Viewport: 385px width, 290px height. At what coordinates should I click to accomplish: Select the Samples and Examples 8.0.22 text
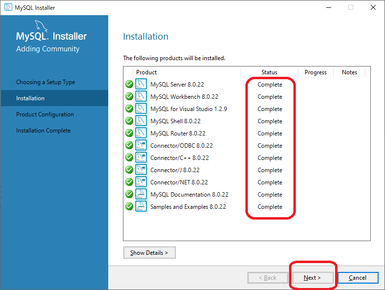click(x=188, y=207)
